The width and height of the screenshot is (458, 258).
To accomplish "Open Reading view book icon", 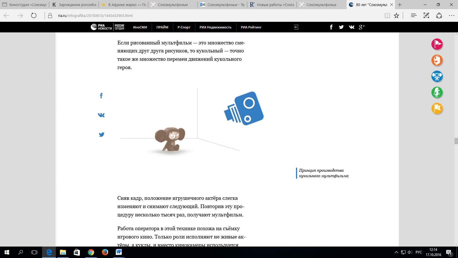I will (x=387, y=15).
